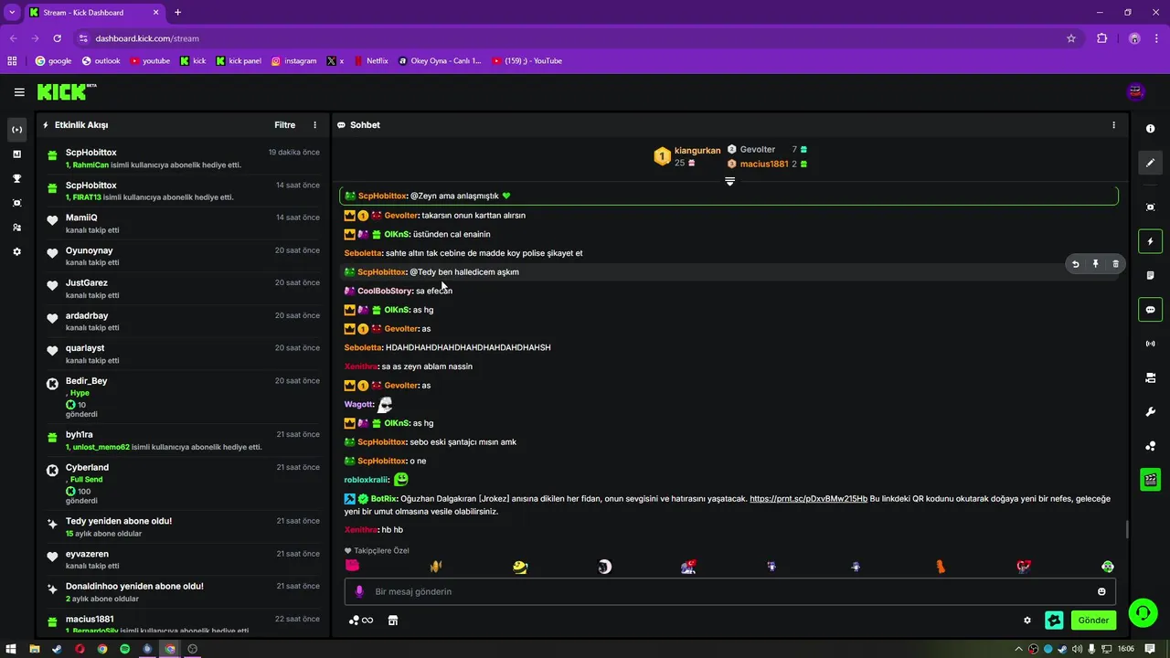Open the trophy icon in left sidebar
The width and height of the screenshot is (1170, 658).
(x=16, y=178)
